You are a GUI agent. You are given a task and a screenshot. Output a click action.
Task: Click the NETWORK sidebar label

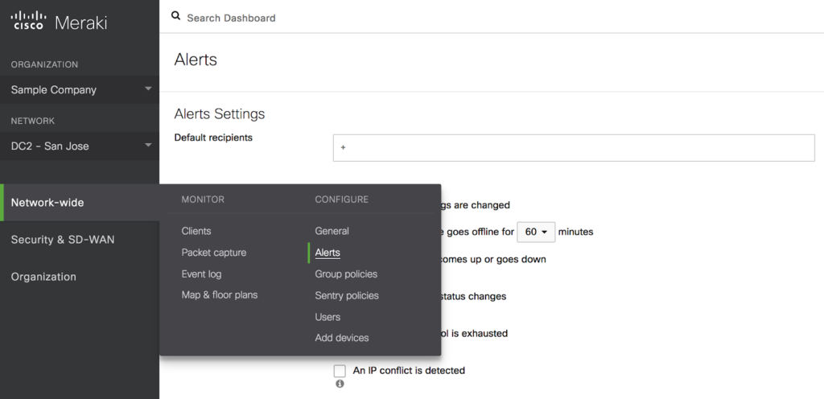tap(32, 121)
